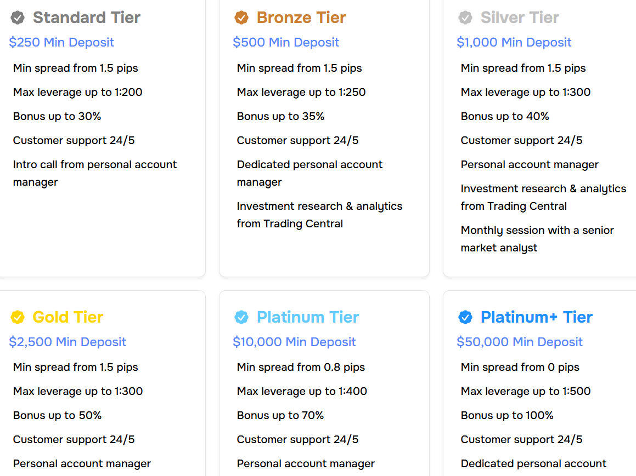The image size is (636, 476).
Task: Click Monthly session with senior market analyst
Action: click(x=537, y=239)
